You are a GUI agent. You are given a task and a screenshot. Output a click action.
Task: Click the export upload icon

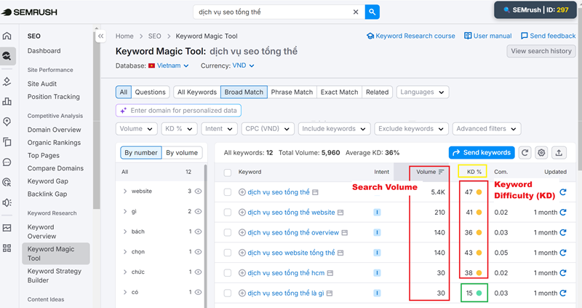559,152
